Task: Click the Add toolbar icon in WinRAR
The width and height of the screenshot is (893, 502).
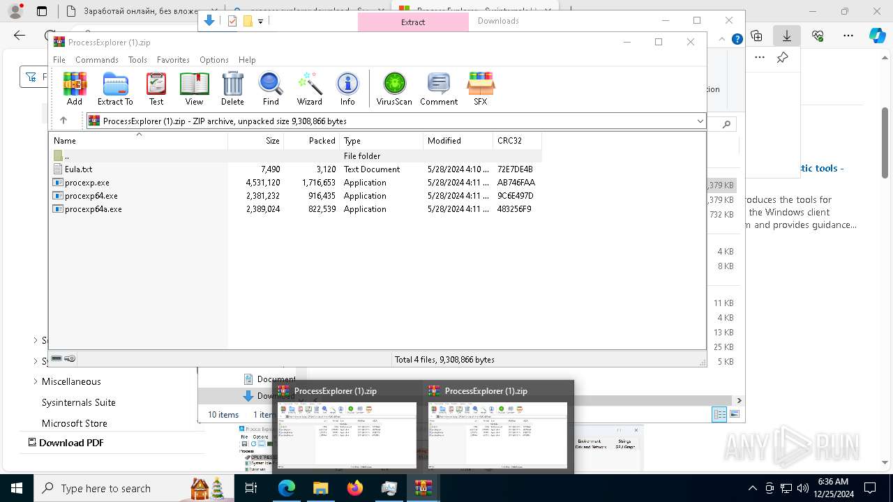Action: pos(75,89)
